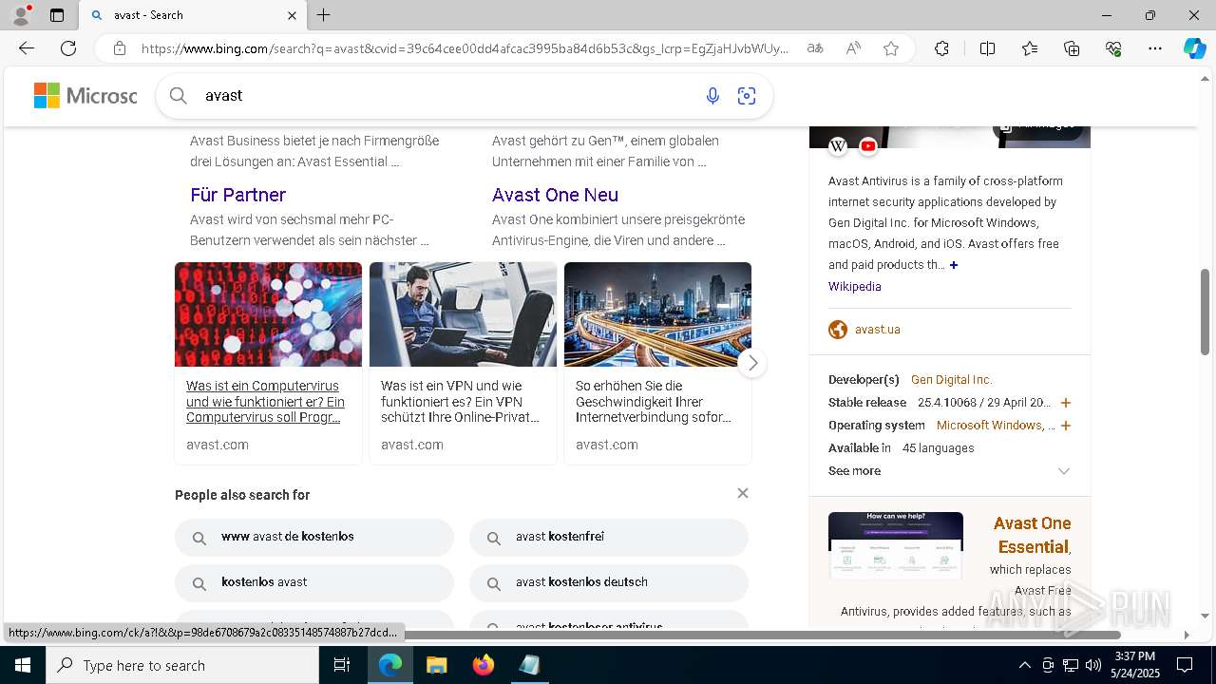The height and width of the screenshot is (684, 1216).
Task: Click city highway night thumbnail
Action: pos(657,314)
